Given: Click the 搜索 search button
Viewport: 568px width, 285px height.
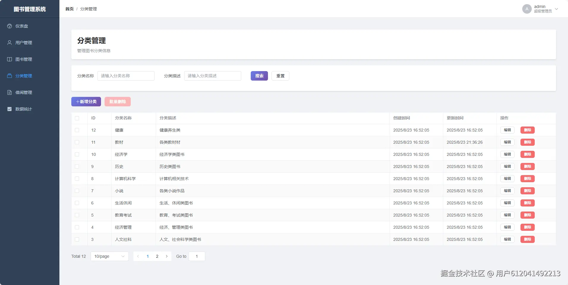Looking at the screenshot, I should pyautogui.click(x=259, y=76).
